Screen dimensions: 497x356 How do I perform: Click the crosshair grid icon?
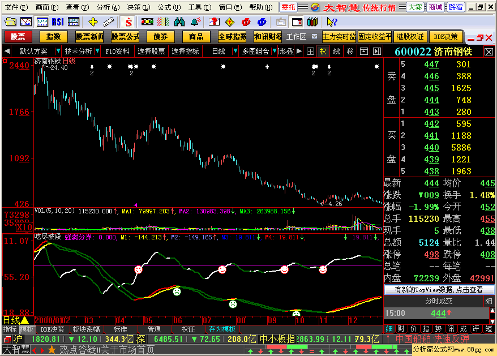(x=311, y=52)
